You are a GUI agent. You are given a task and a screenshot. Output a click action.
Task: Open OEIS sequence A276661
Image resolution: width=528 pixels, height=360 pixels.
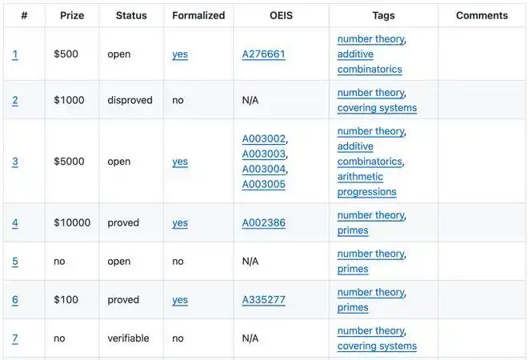(263, 54)
